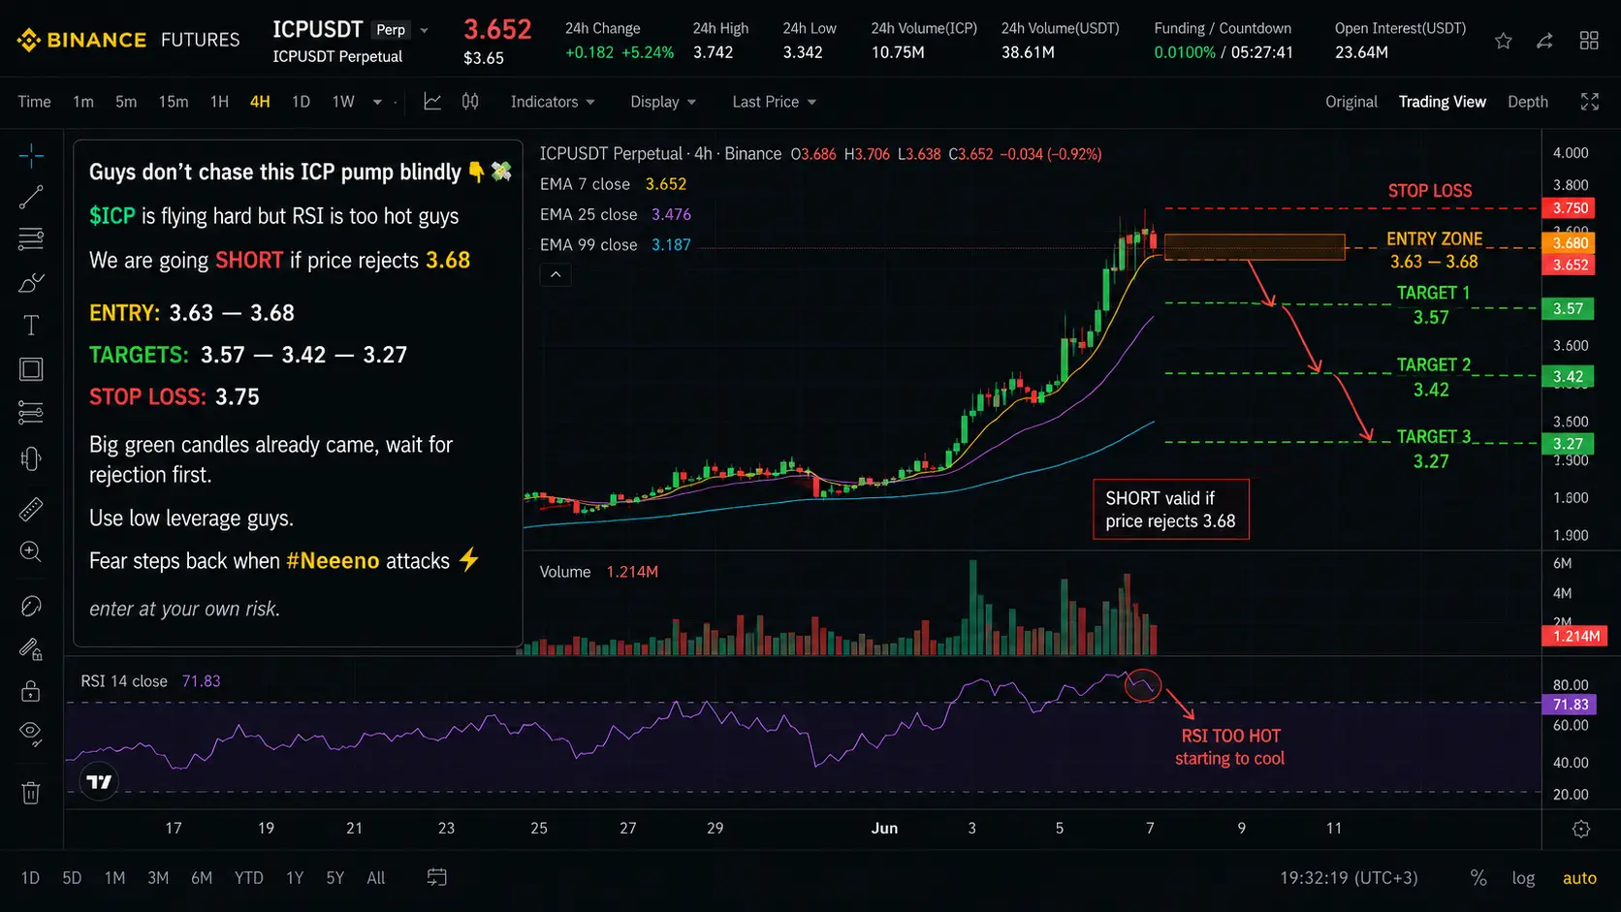Set date range to YTD
The width and height of the screenshot is (1621, 912).
pyautogui.click(x=249, y=878)
